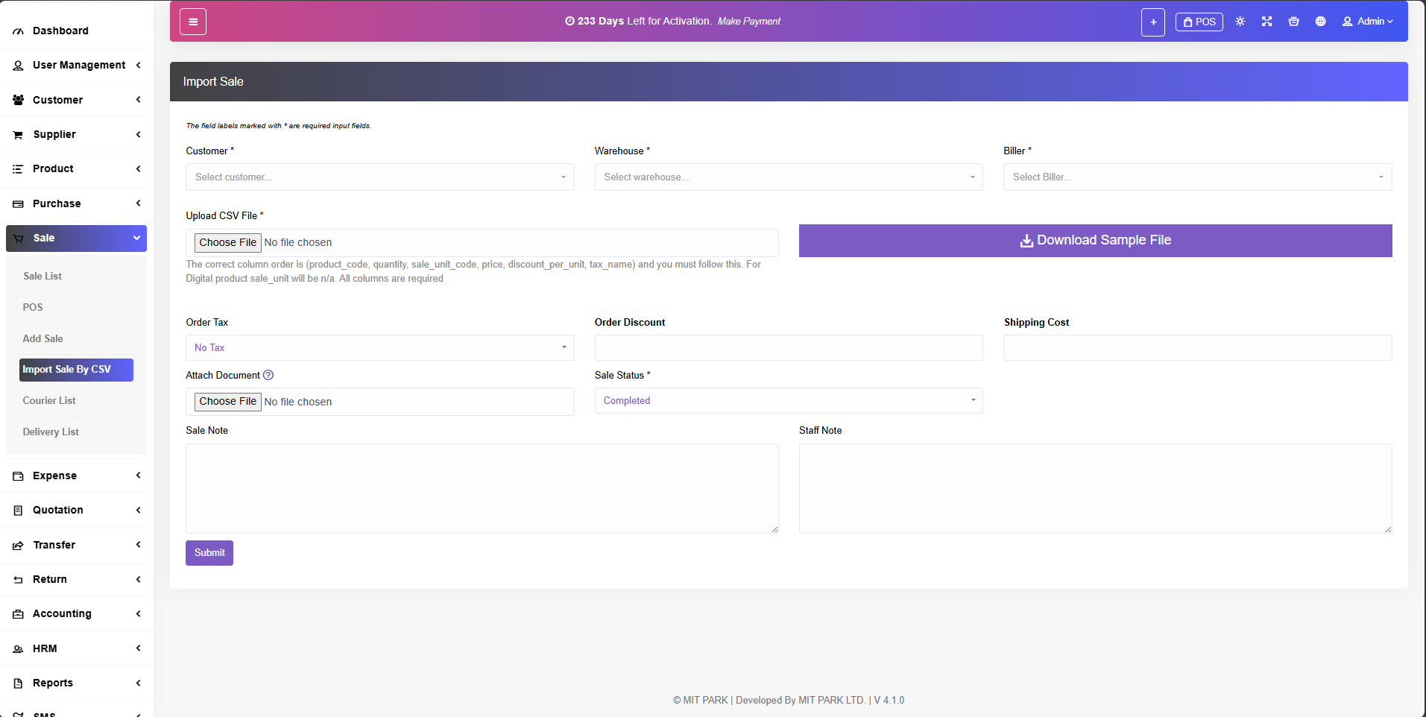Expand the Sale Status dropdown showing Completed
This screenshot has height=717, width=1426.
click(788, 401)
